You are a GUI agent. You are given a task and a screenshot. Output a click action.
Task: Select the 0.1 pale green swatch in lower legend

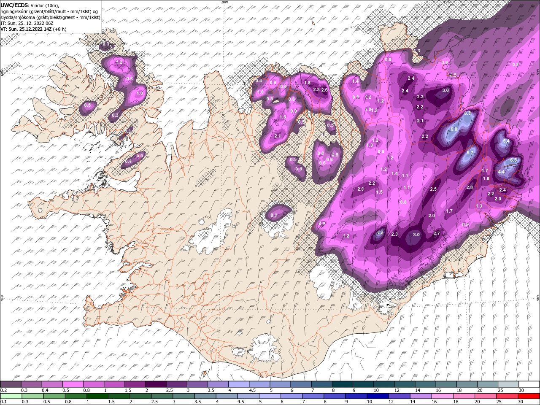[x=11, y=396]
